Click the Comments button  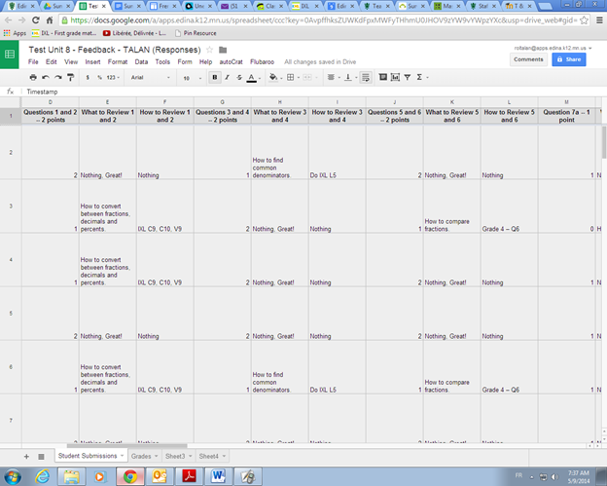[528, 59]
